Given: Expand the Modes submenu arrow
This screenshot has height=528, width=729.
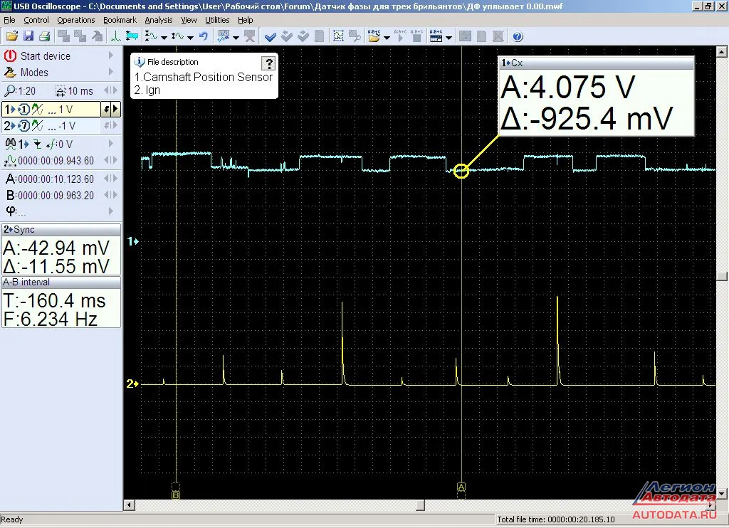Looking at the screenshot, I should click(x=110, y=72).
